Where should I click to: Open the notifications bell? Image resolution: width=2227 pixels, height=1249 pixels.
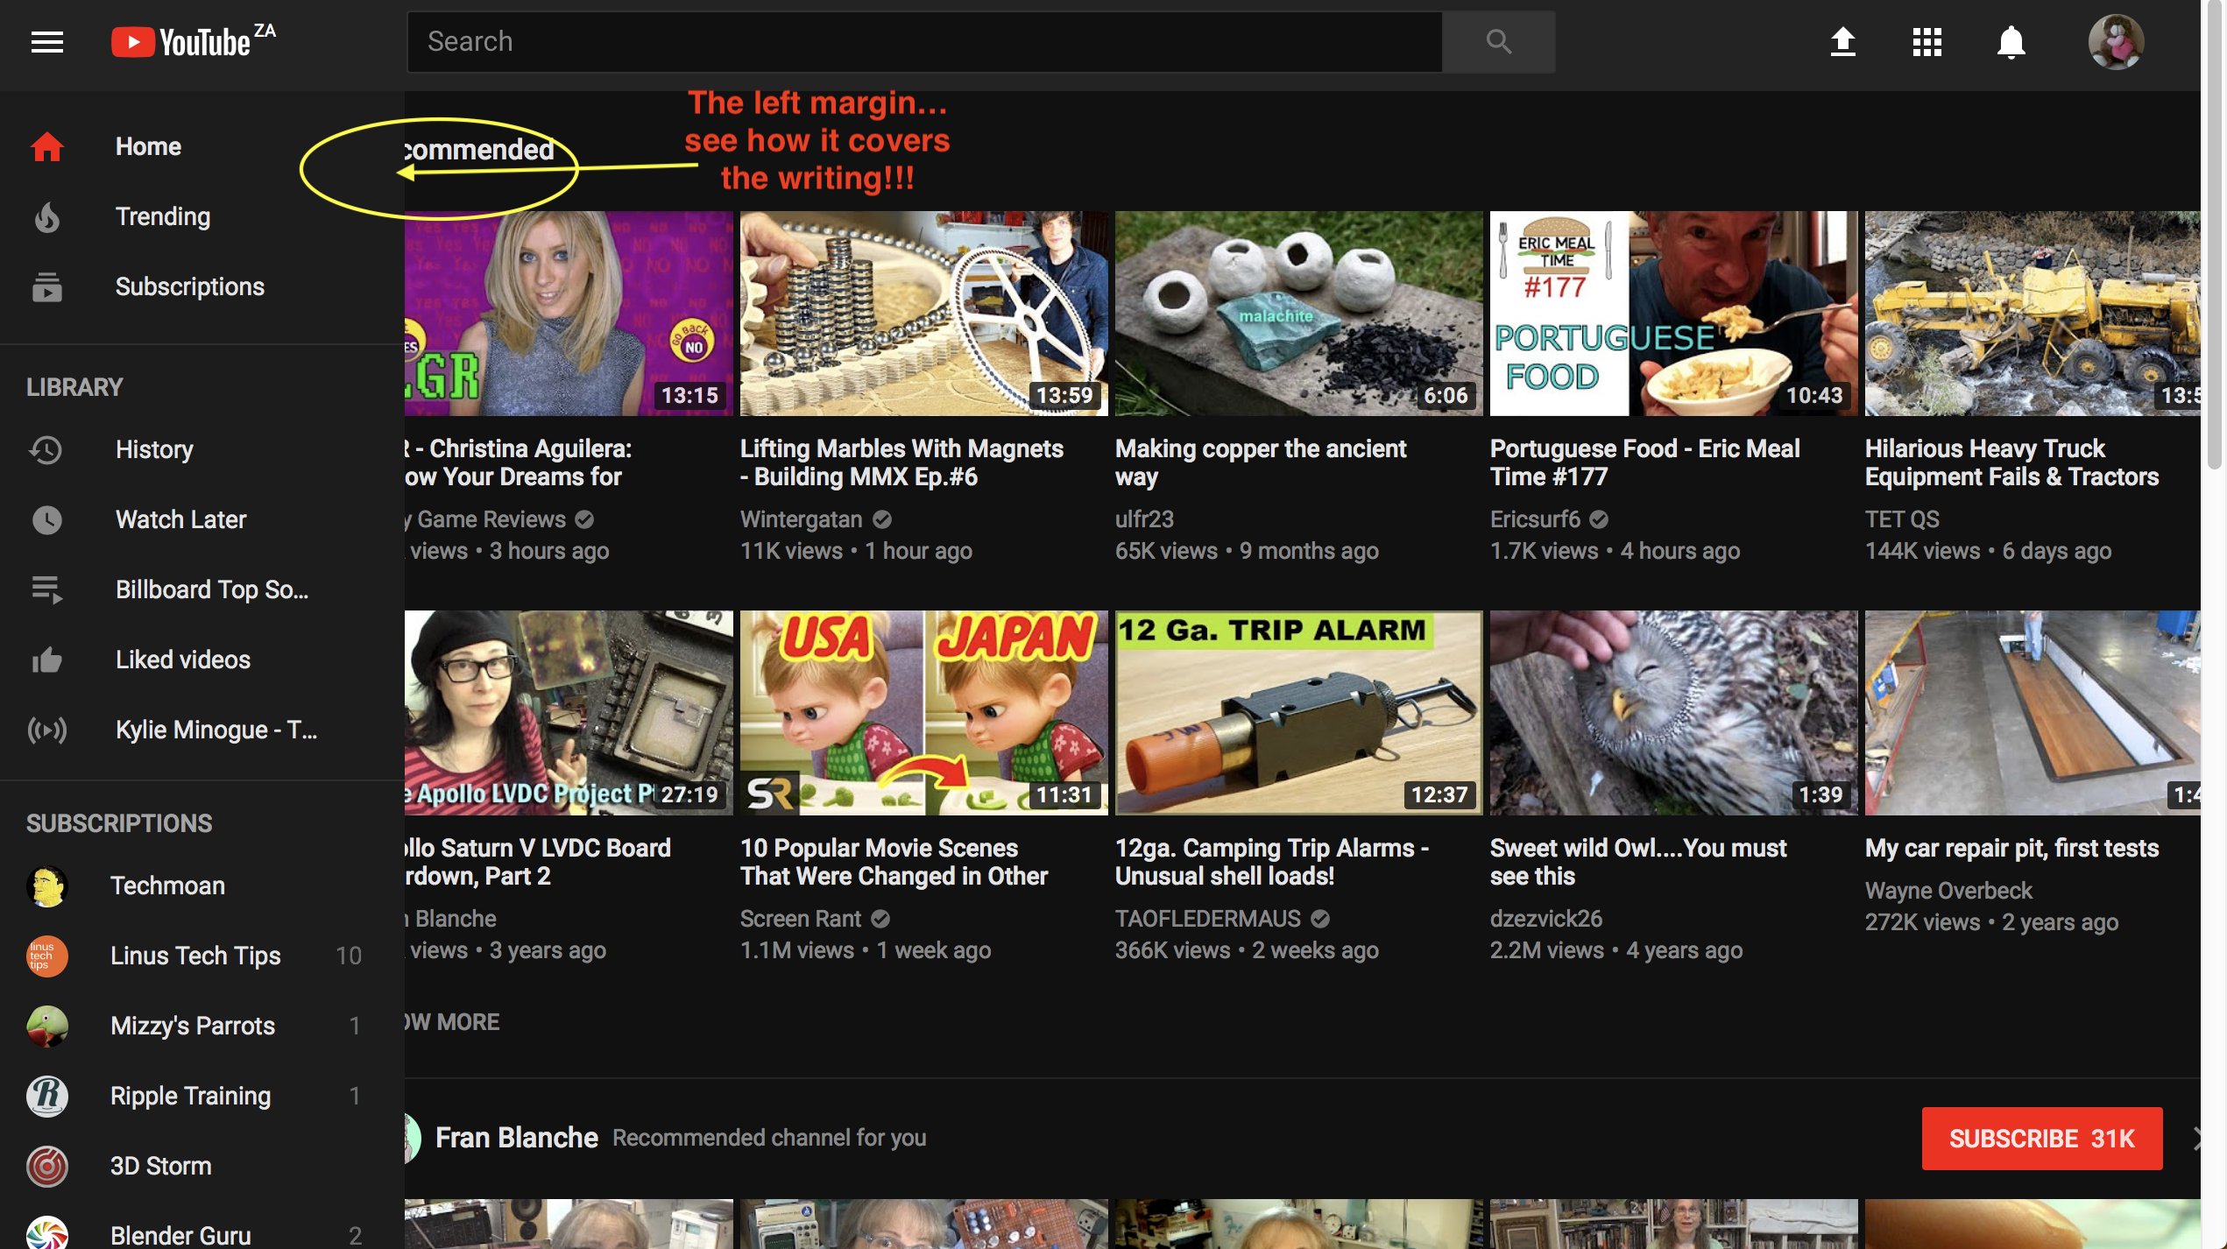click(x=2011, y=41)
